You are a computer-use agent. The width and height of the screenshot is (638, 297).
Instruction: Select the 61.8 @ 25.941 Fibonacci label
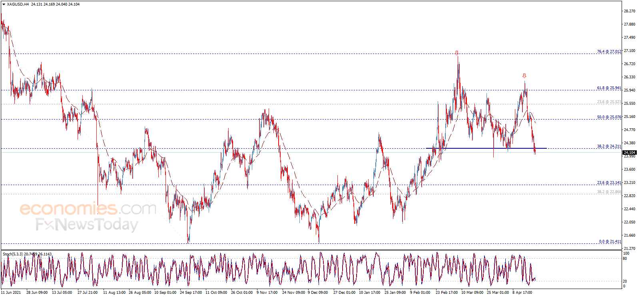pos(609,88)
